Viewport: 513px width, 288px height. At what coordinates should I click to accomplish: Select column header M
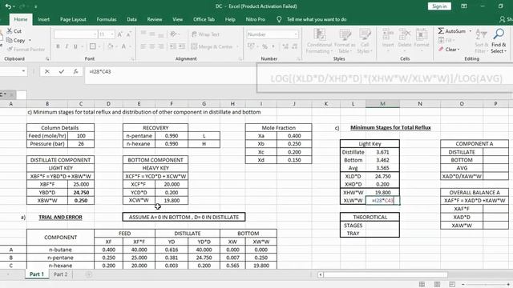point(382,104)
